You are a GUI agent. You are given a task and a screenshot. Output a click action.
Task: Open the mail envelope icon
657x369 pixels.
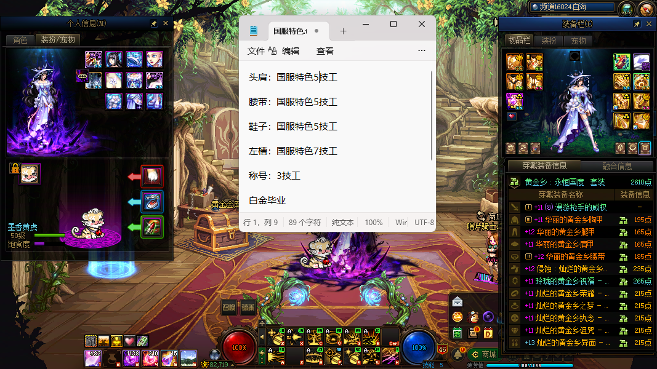(457, 301)
